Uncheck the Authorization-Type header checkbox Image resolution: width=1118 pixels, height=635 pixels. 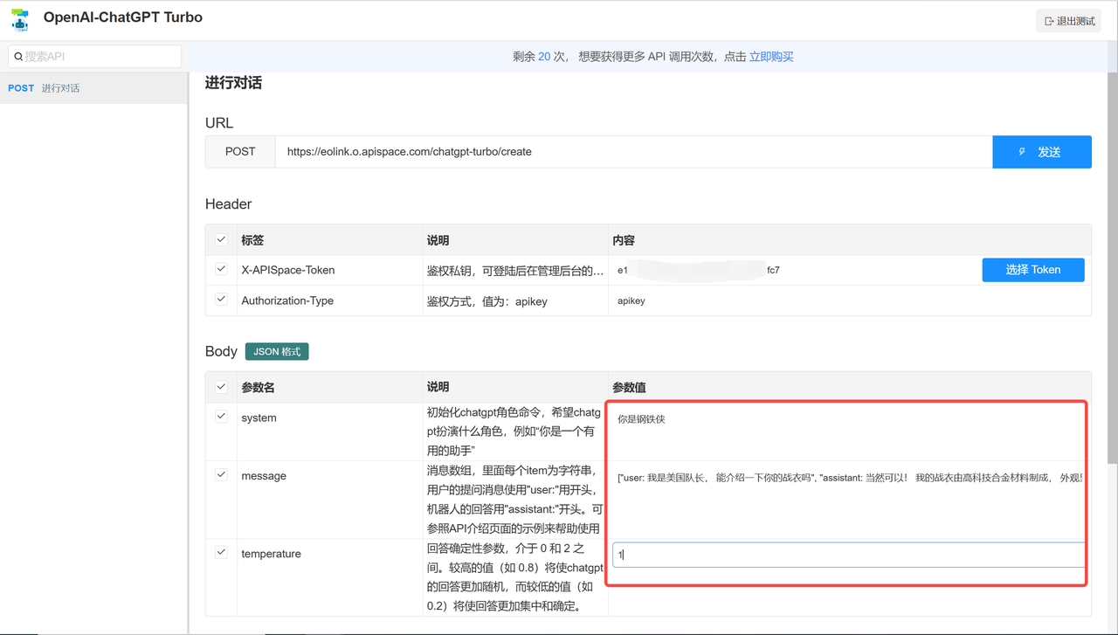221,300
